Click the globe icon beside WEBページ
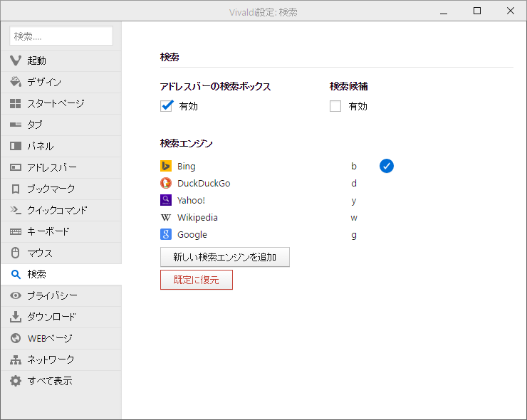 coord(16,338)
